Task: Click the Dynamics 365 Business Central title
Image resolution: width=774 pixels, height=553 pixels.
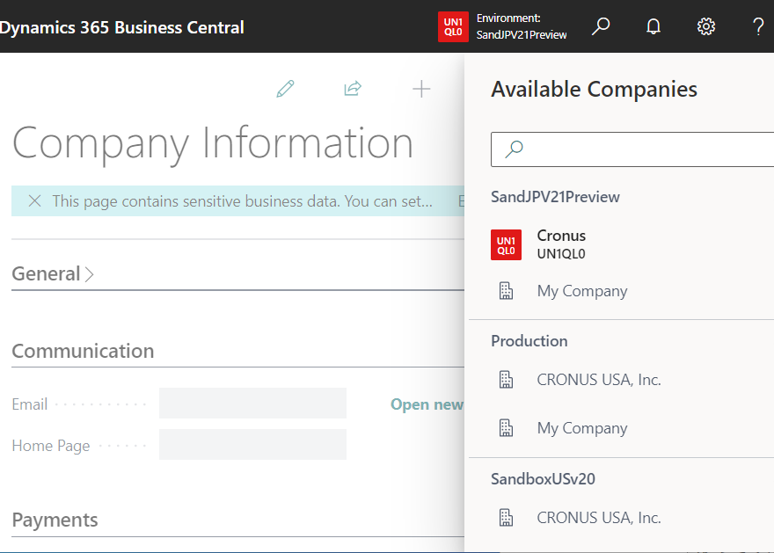Action: (122, 27)
